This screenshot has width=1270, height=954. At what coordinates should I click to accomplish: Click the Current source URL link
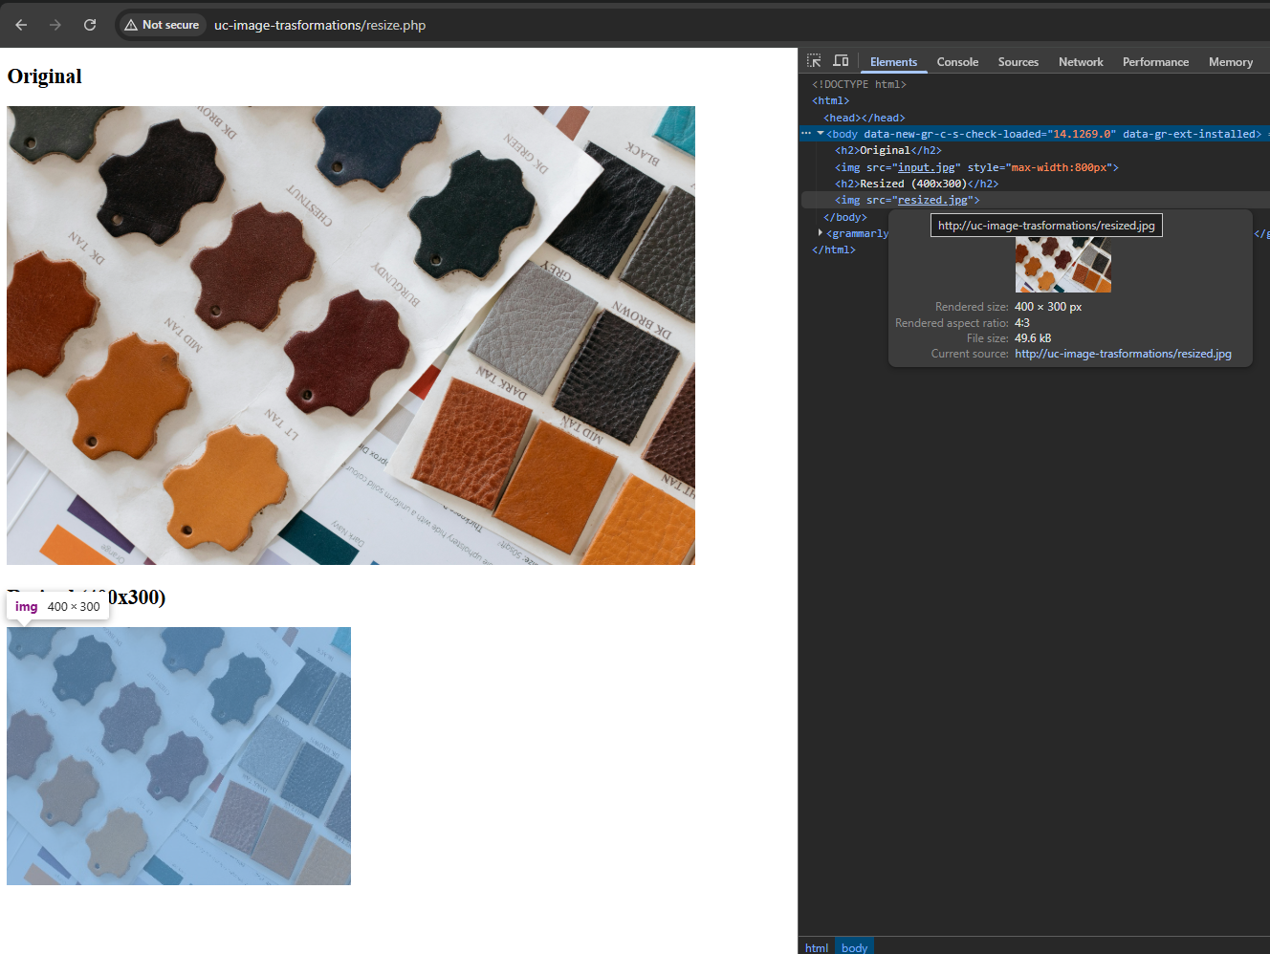(x=1124, y=353)
